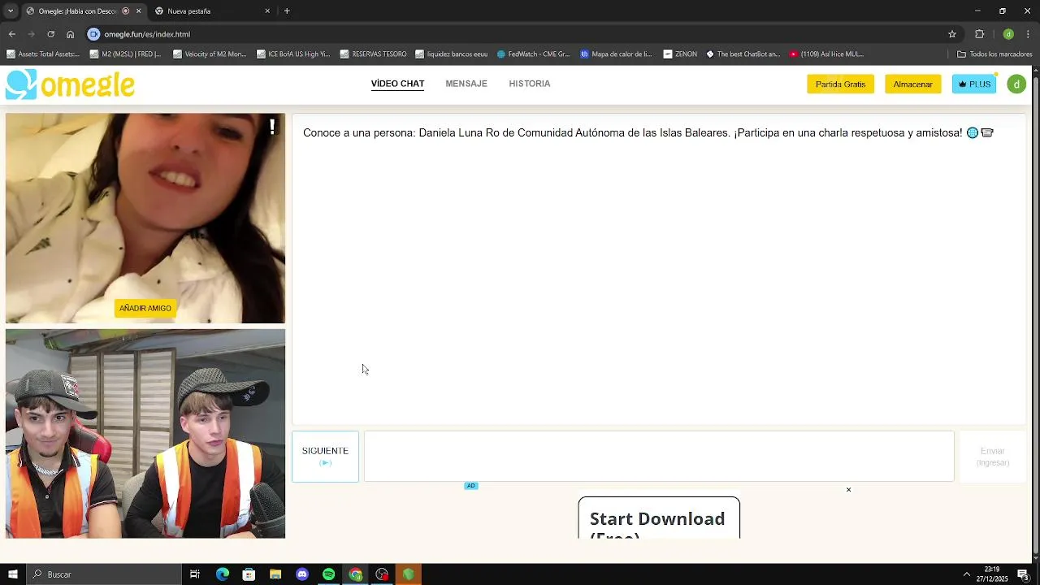Open Microsoft Store from the taskbar
The height and width of the screenshot is (585, 1040).
click(x=249, y=574)
